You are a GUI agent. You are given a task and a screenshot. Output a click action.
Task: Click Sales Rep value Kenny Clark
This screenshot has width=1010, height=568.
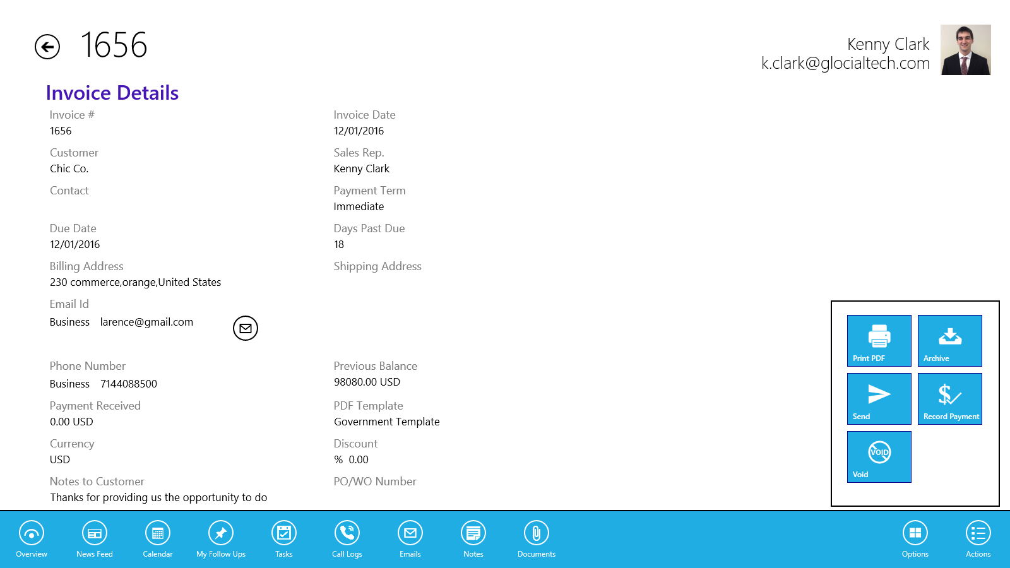click(x=362, y=169)
